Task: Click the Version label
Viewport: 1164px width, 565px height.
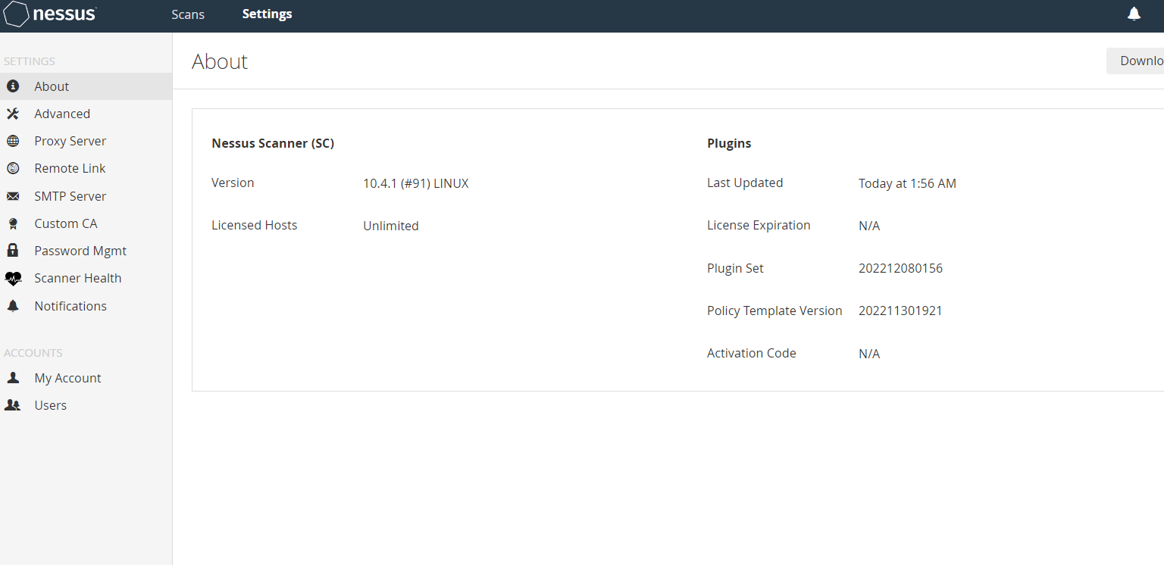Action: click(x=233, y=183)
